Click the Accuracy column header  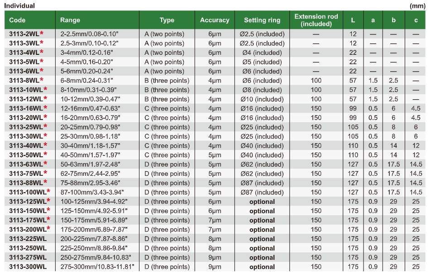[215, 20]
